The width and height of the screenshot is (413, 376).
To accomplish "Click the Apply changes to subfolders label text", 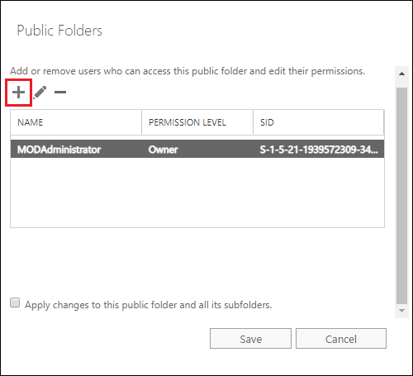I will 148,305.
